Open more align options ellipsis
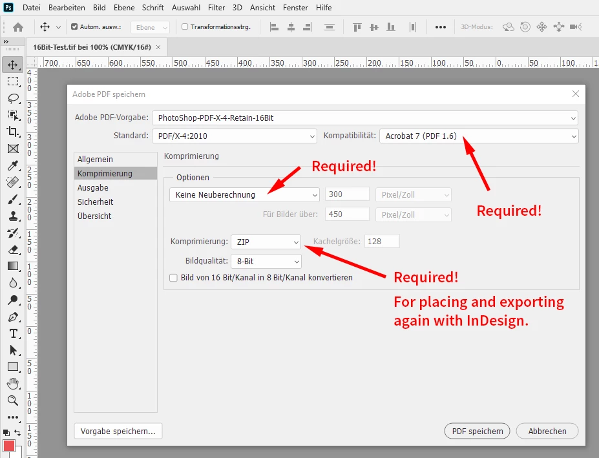 tap(441, 27)
